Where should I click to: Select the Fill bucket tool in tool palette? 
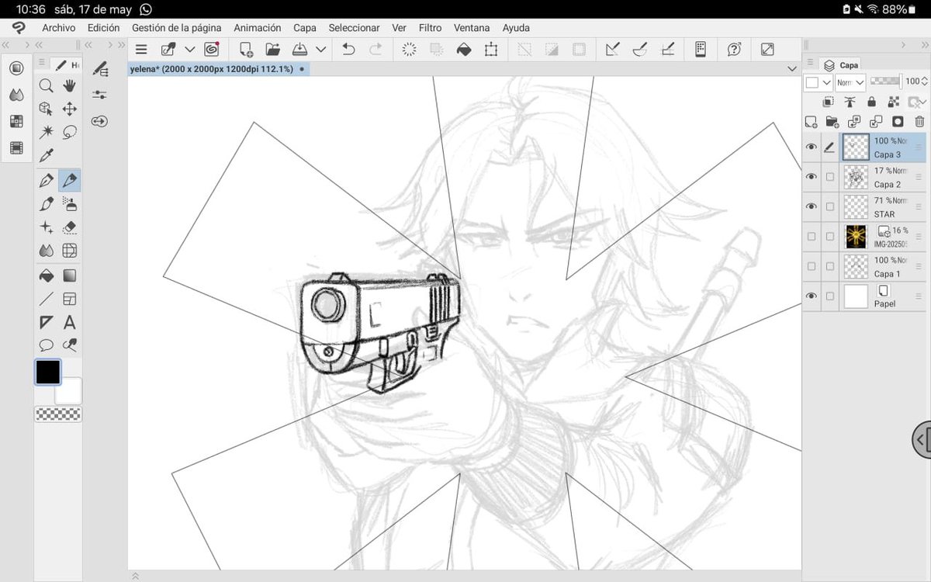click(47, 275)
